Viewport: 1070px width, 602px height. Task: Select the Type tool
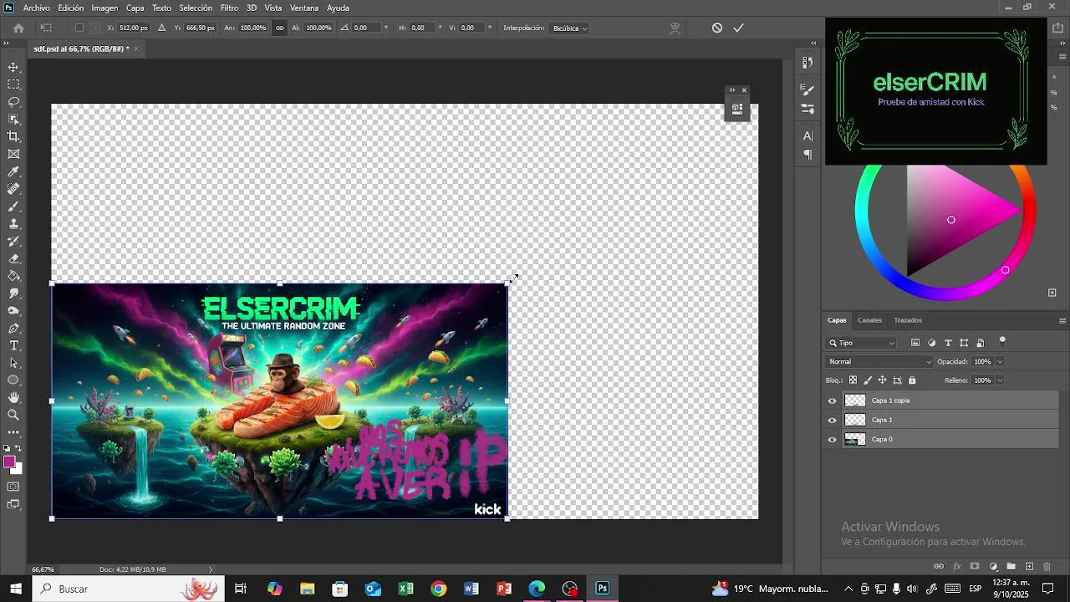coord(13,345)
